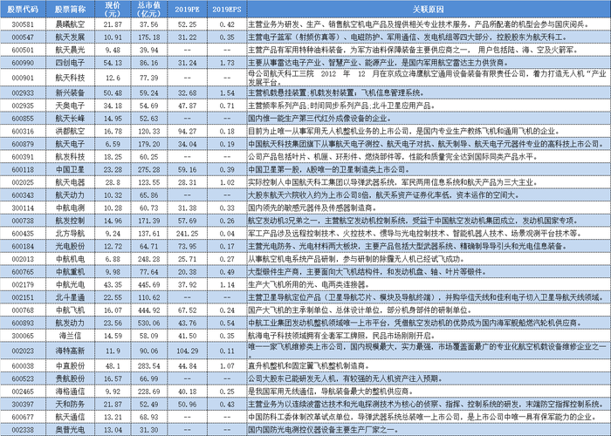Click the reason text for 航天长峰 about 红外成像设备
This screenshot has height=436, width=611.
click(320, 119)
